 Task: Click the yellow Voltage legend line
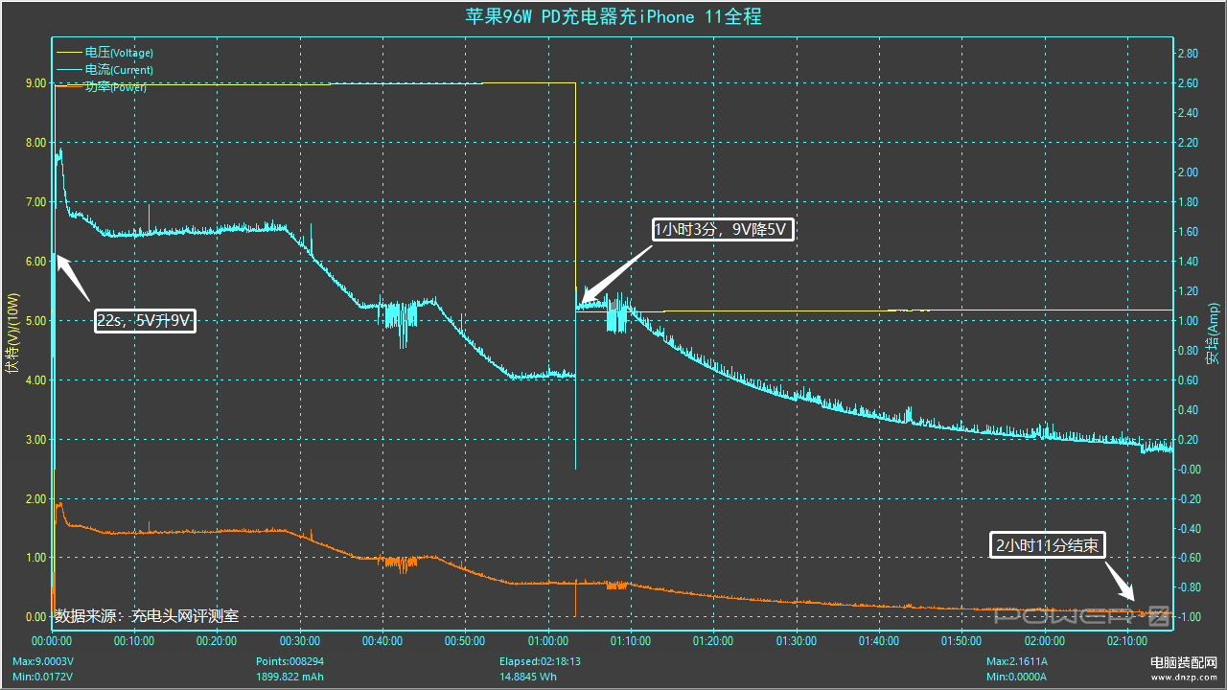pyautogui.click(x=70, y=53)
